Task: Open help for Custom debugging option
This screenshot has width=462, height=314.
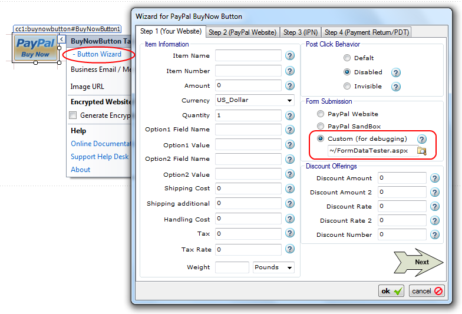Action: pos(422,139)
